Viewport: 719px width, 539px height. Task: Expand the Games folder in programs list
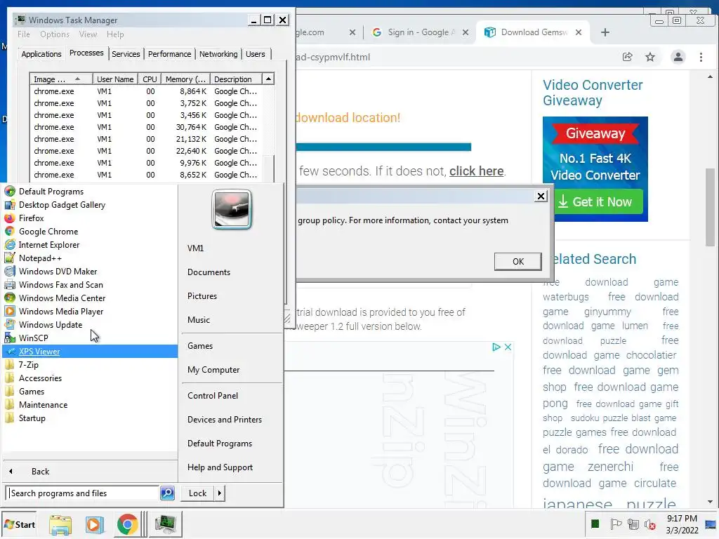31,392
